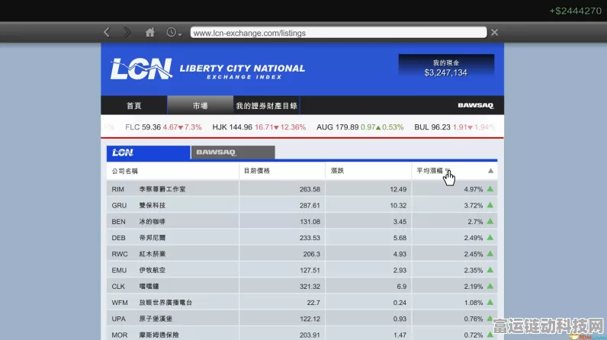Open 我的證券財產目錄 portfolio tab
This screenshot has height=340, width=607.
click(x=267, y=106)
